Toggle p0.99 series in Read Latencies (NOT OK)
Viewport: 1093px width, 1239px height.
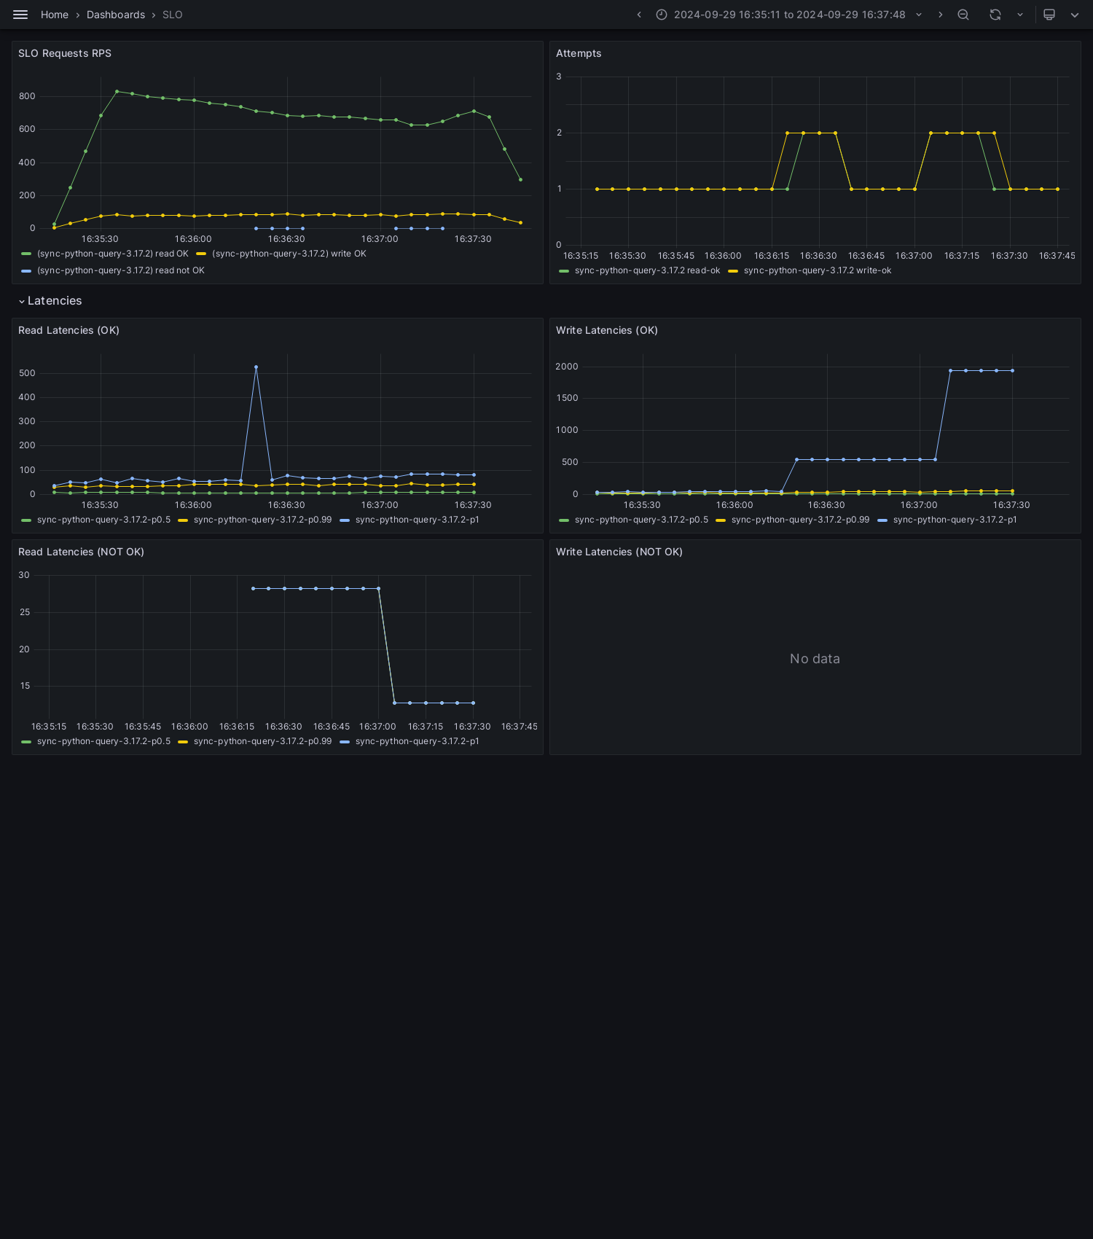coord(262,741)
